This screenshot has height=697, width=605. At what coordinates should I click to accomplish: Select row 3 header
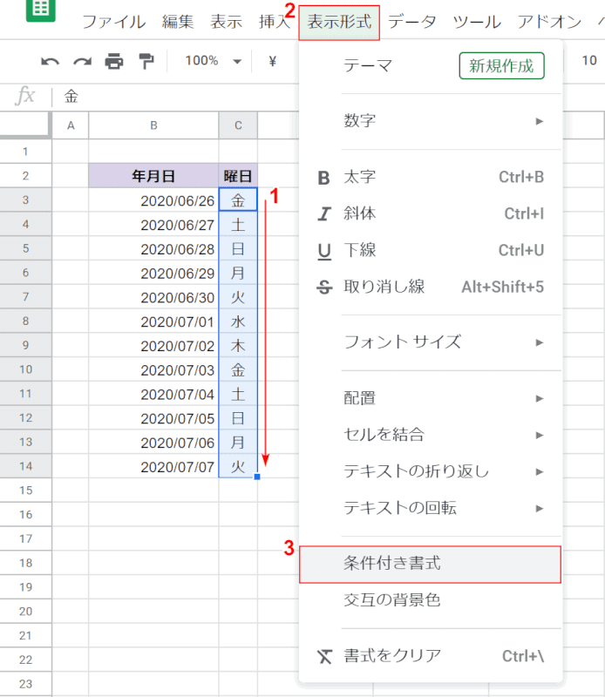26,200
